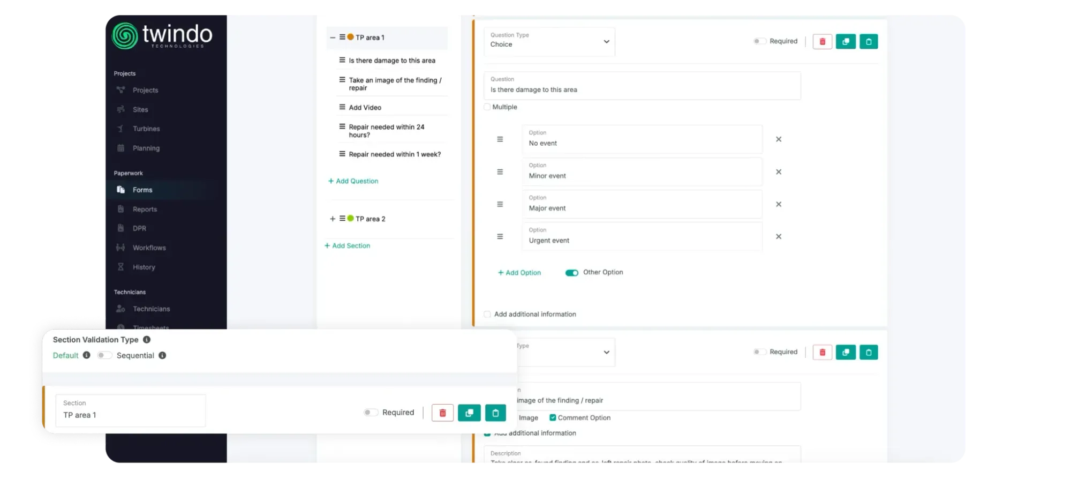This screenshot has height=478, width=1071.
Task: Click the 'No event' option field
Action: pos(642,139)
